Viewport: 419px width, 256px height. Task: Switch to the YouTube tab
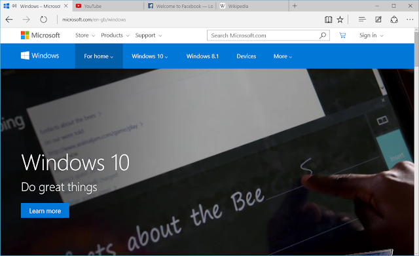pos(108,6)
